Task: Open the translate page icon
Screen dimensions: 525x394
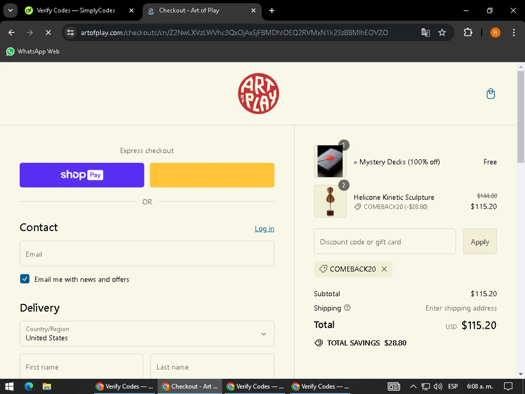Action: tap(426, 33)
